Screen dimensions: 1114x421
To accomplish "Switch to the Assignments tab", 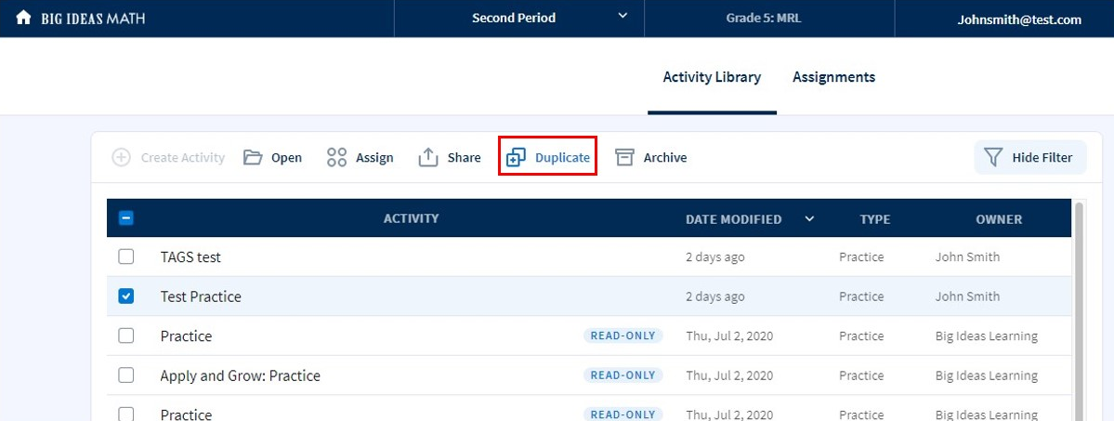I will point(833,77).
